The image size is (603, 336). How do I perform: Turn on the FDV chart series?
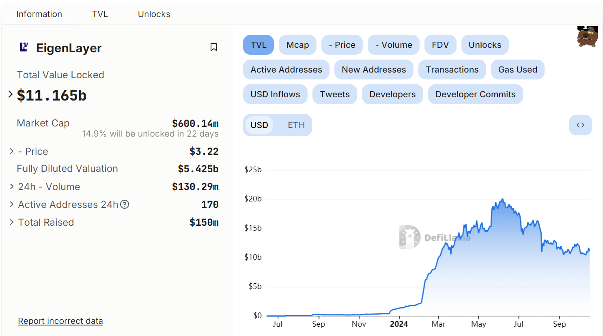tap(440, 45)
